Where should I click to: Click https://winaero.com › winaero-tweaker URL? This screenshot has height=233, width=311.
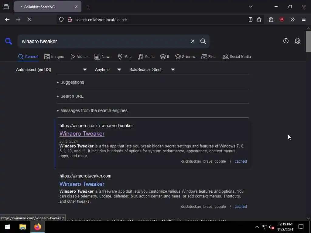pos(96,126)
